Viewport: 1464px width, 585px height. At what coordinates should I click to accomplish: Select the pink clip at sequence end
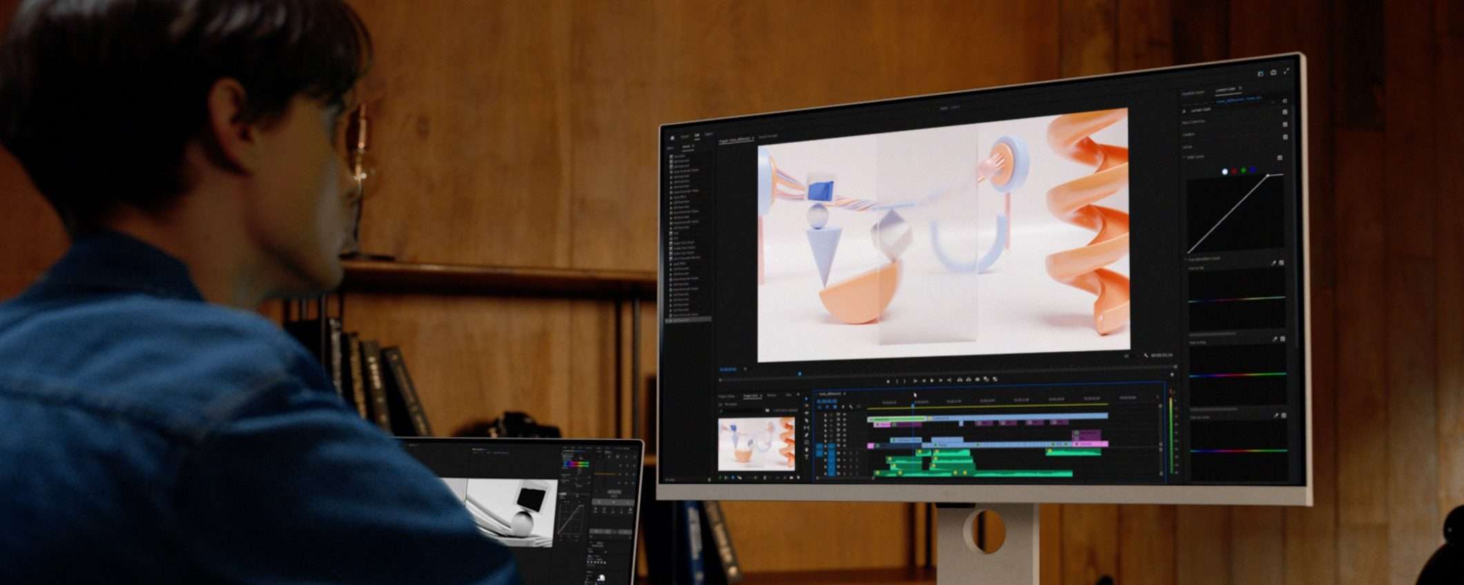[1090, 444]
